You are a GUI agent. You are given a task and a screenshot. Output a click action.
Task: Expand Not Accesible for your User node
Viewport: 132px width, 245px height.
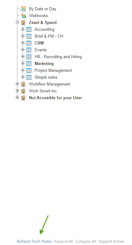17,98
